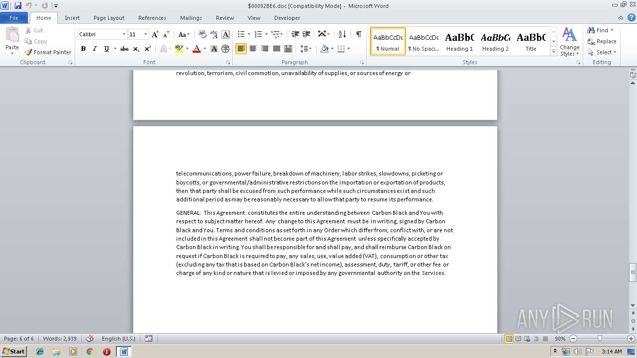Switch to the References tab
637x358 pixels.
(x=152, y=18)
